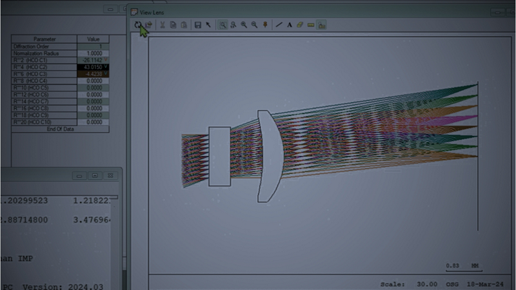
Task: Click the zoom in magnifier icon
Action: tap(244, 25)
